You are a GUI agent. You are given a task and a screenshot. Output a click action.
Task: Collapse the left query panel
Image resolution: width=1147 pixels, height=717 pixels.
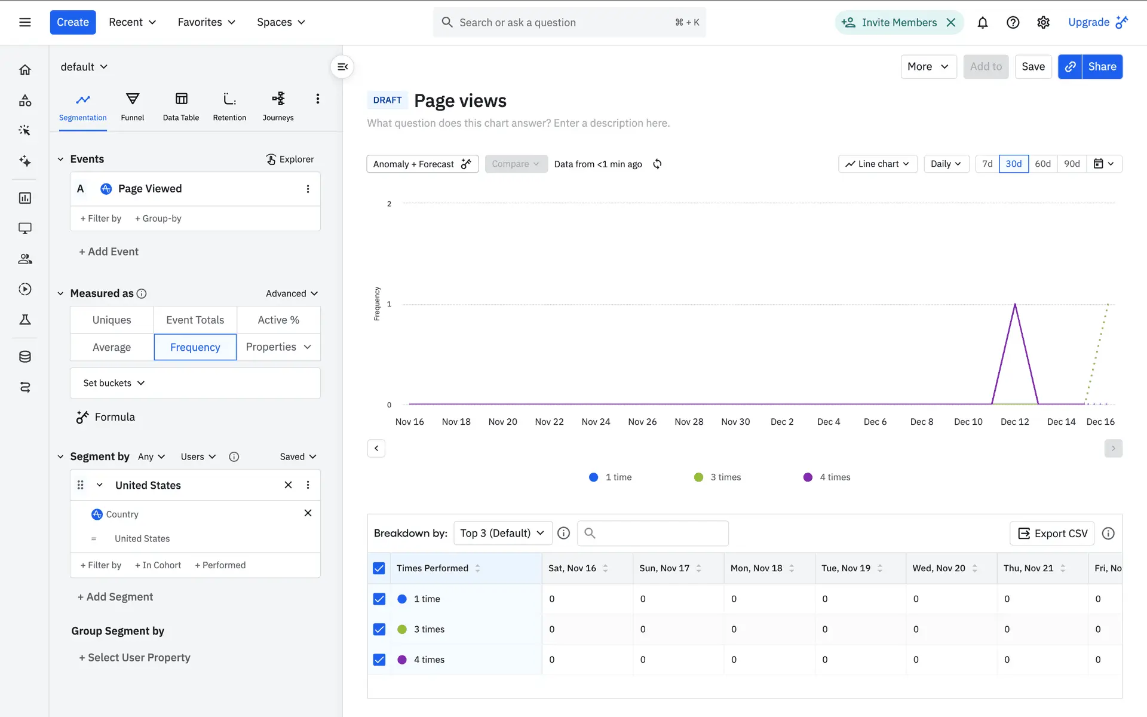coord(342,67)
